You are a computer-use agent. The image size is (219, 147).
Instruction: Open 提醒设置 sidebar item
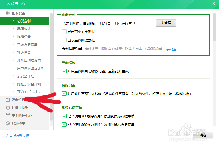tap(24, 37)
